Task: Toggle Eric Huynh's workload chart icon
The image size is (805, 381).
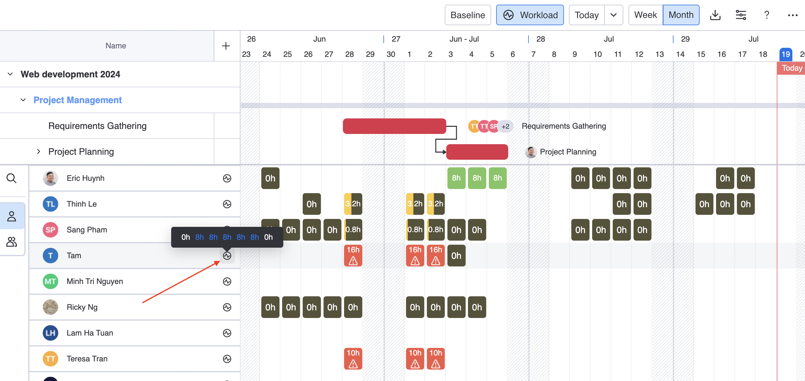Action: (x=227, y=178)
